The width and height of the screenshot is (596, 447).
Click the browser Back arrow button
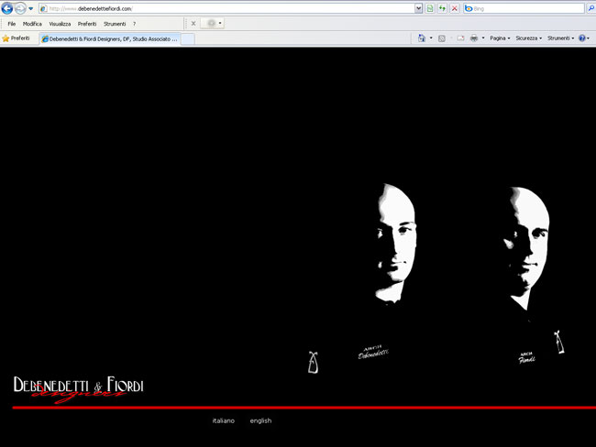pyautogui.click(x=7, y=8)
